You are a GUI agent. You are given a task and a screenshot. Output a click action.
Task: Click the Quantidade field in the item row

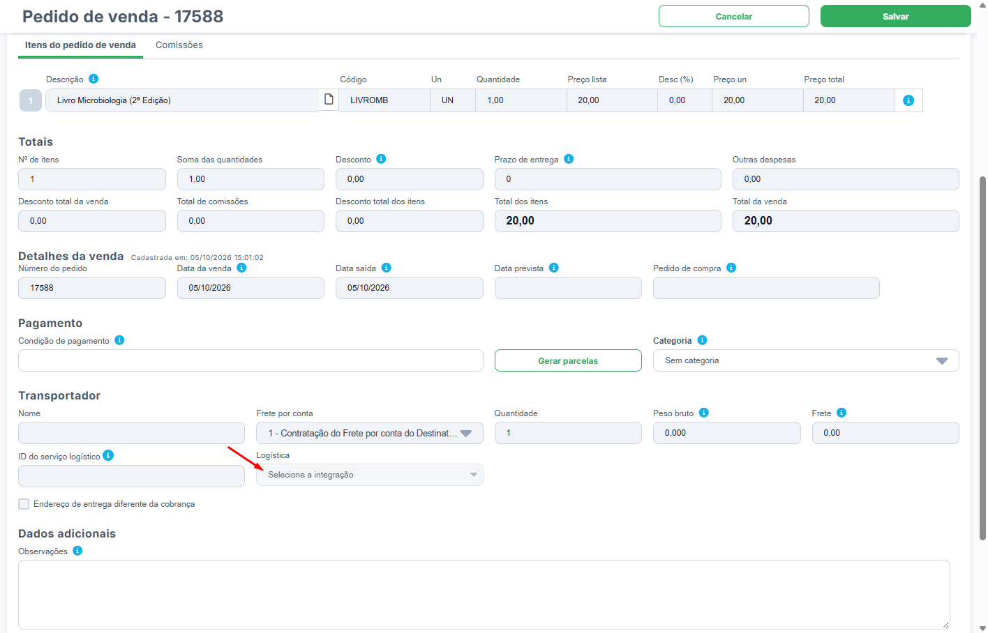[521, 100]
